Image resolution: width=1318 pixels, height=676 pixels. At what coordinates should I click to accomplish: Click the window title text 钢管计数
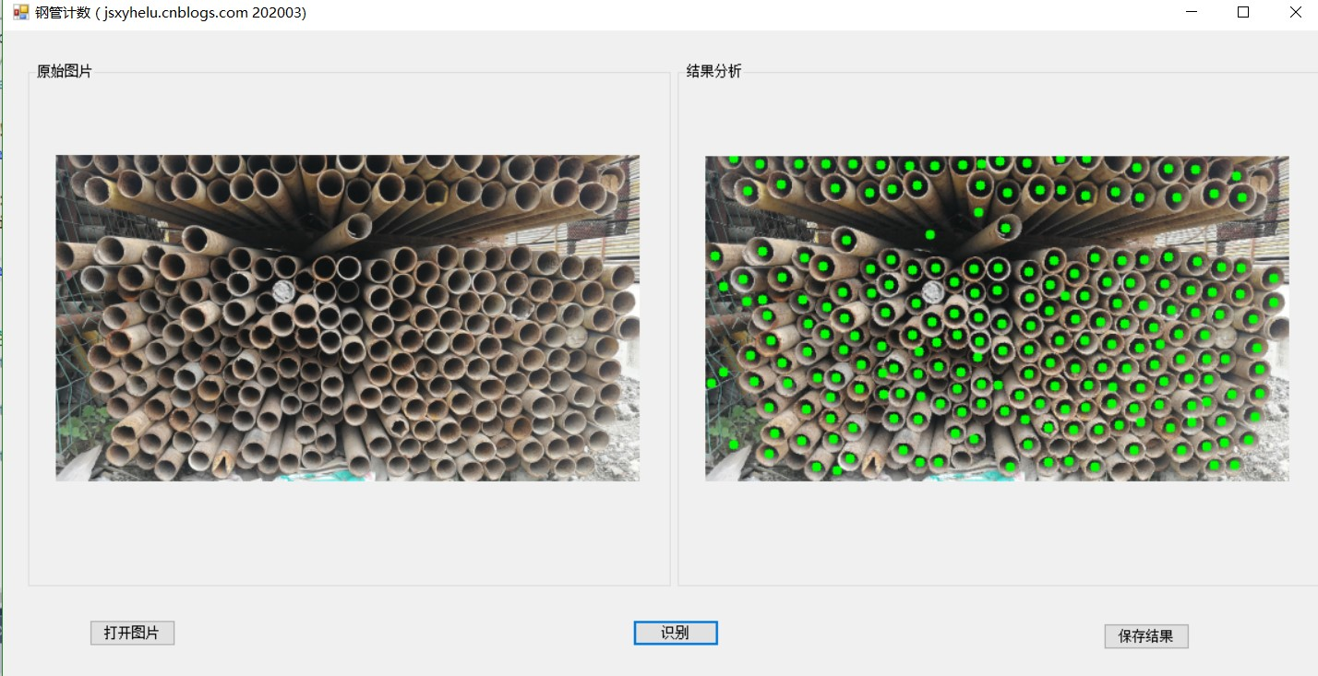point(63,13)
